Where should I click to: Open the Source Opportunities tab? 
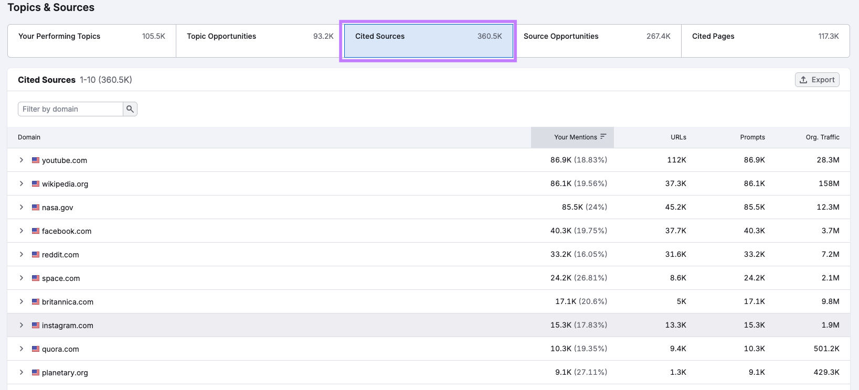click(x=597, y=41)
